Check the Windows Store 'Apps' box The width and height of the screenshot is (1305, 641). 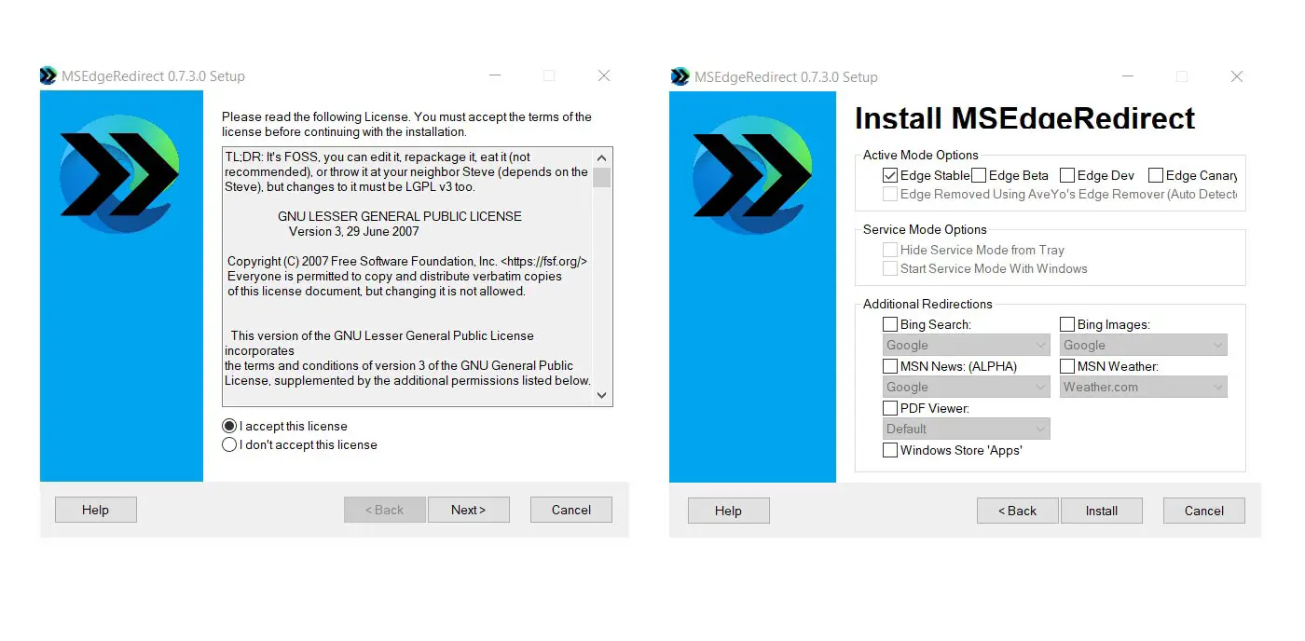pos(890,450)
